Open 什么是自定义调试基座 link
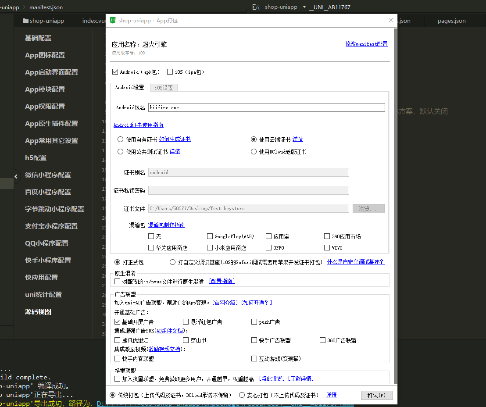This screenshot has height=407, width=486. [356, 262]
